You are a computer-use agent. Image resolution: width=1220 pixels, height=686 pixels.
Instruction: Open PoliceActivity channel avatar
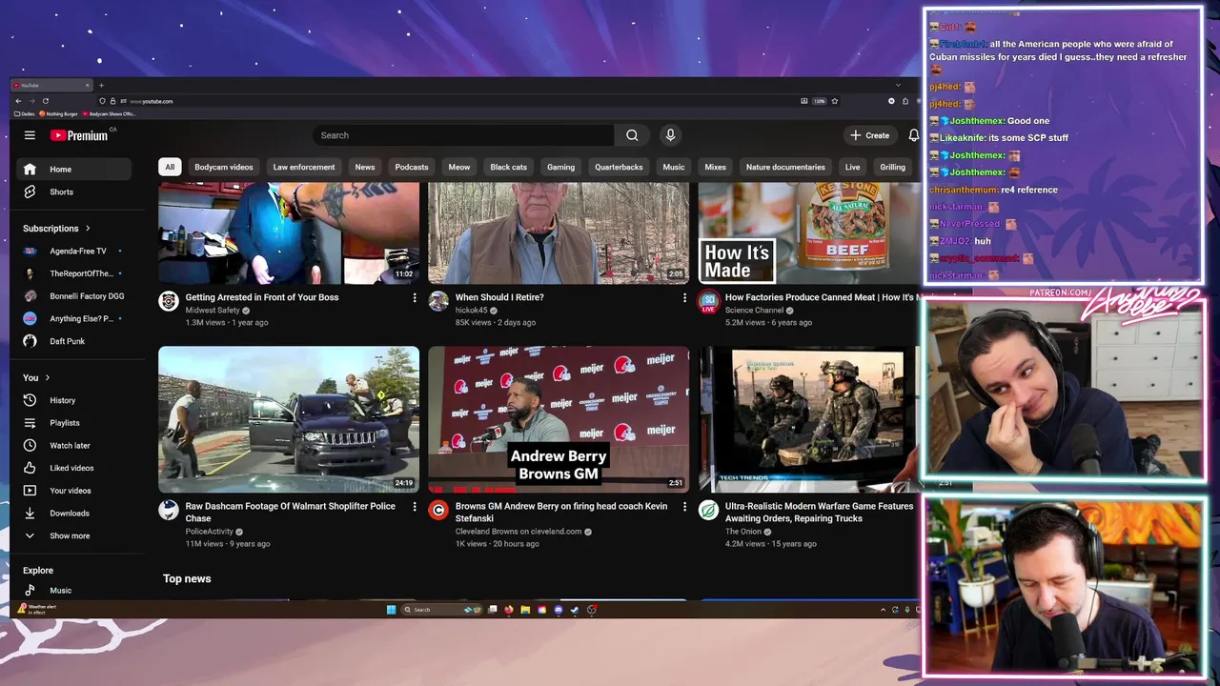tap(169, 510)
